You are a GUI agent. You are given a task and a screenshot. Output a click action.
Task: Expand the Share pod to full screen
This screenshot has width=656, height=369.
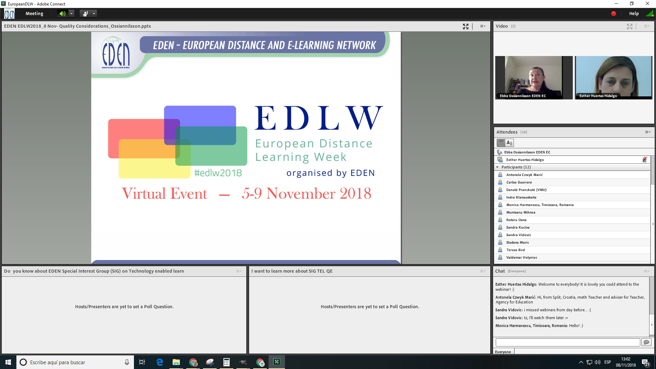466,26
